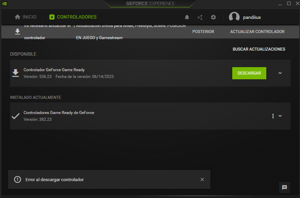300x198 pixels.
Task: Switch to the CONTROLADORES tab
Action: 73,17
